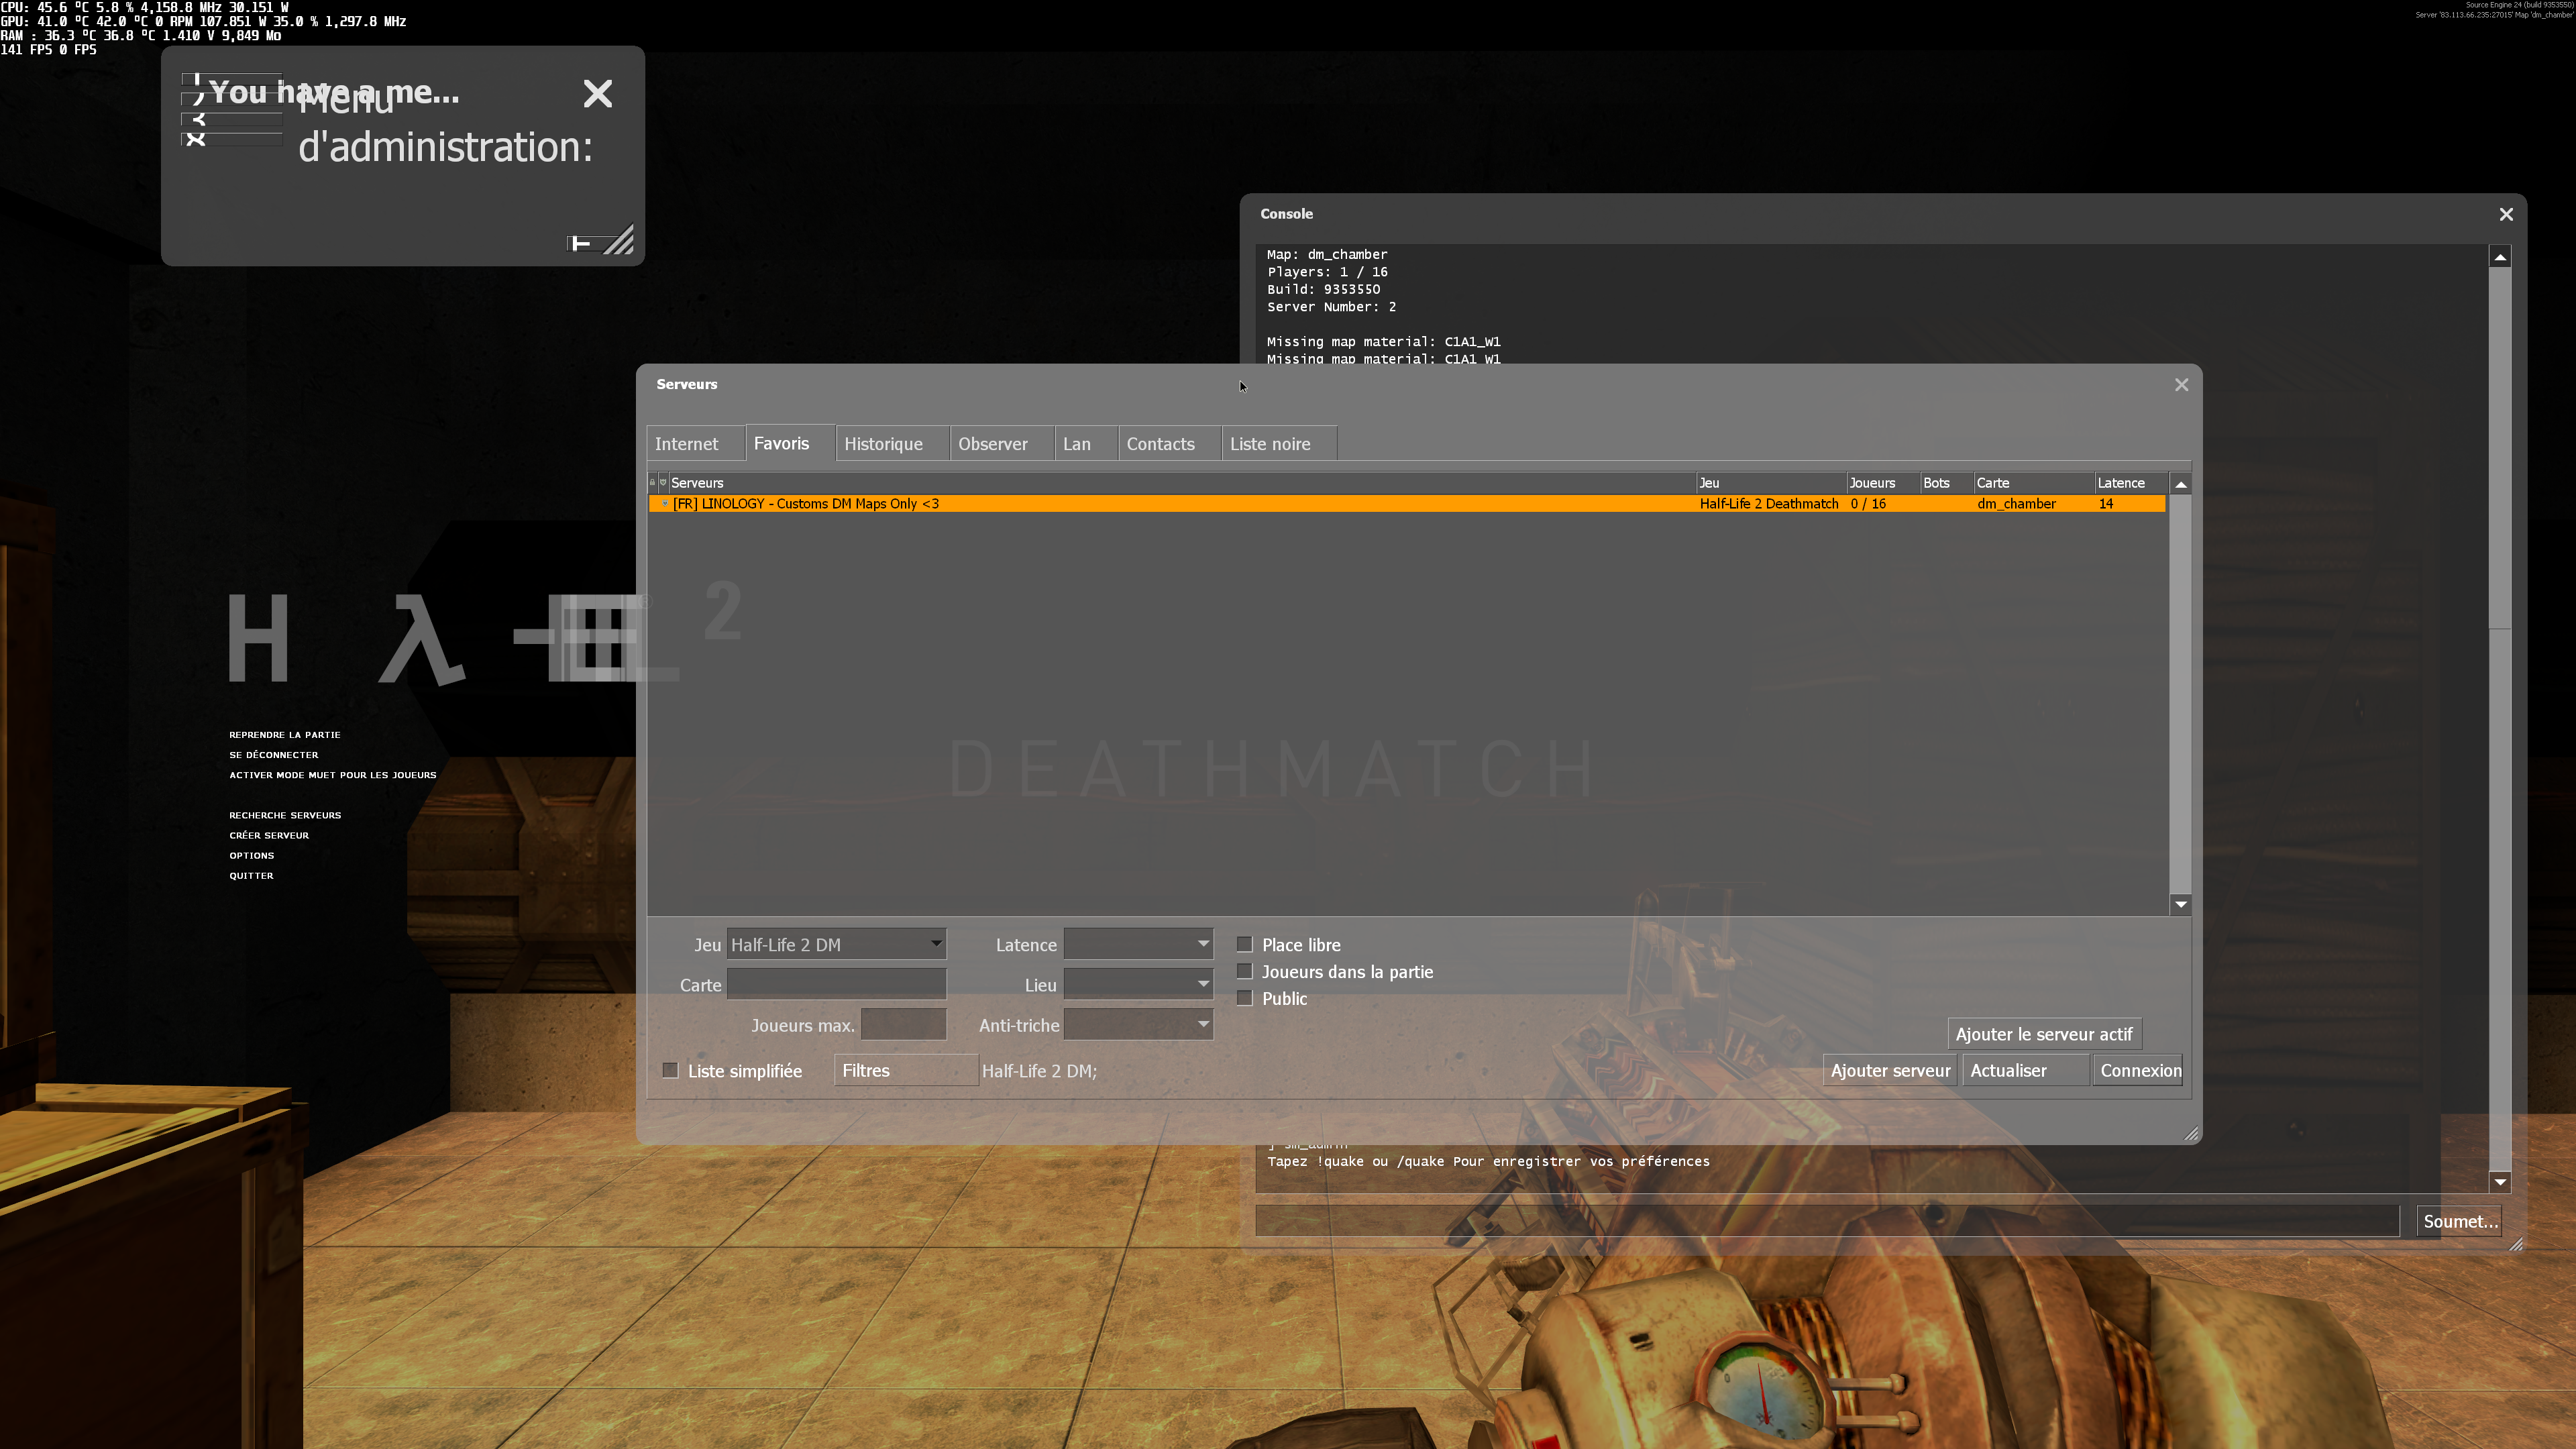Click the Console scroll-up arrow
2576x1449 pixels.
point(2500,257)
